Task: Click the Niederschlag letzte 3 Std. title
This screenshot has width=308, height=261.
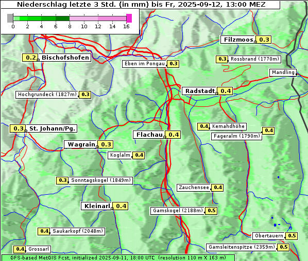Action: (141, 4)
